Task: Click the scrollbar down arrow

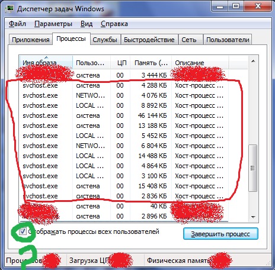Action: [x=253, y=217]
